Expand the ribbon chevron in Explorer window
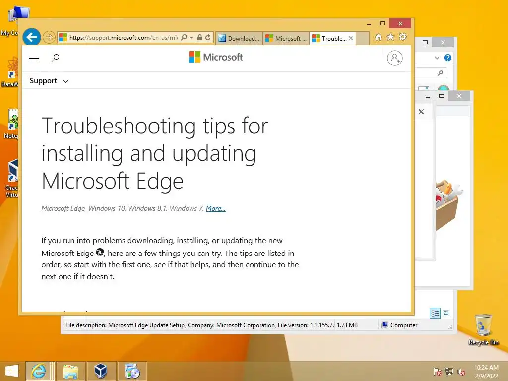Image resolution: width=508 pixels, height=381 pixels. pos(437,58)
